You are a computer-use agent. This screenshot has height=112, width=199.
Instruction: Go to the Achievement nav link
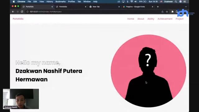click(165, 19)
